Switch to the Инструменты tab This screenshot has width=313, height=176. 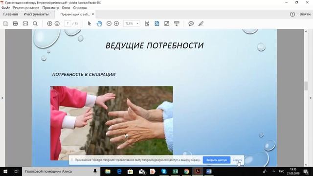click(36, 14)
